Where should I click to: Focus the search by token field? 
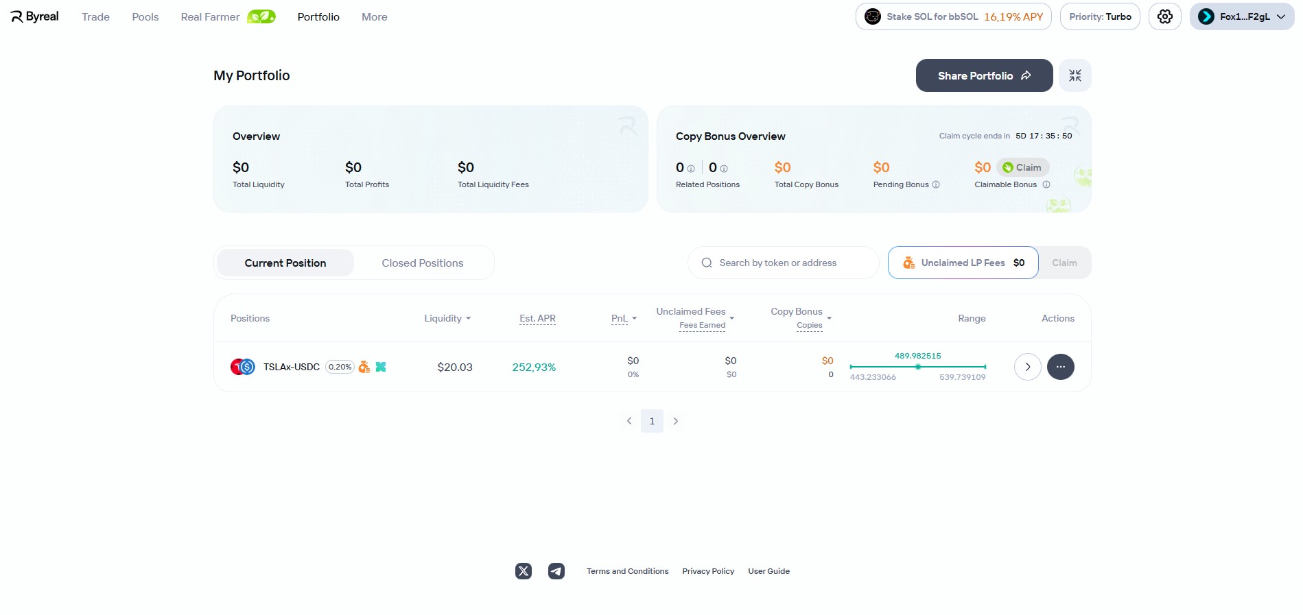pyautogui.click(x=783, y=263)
